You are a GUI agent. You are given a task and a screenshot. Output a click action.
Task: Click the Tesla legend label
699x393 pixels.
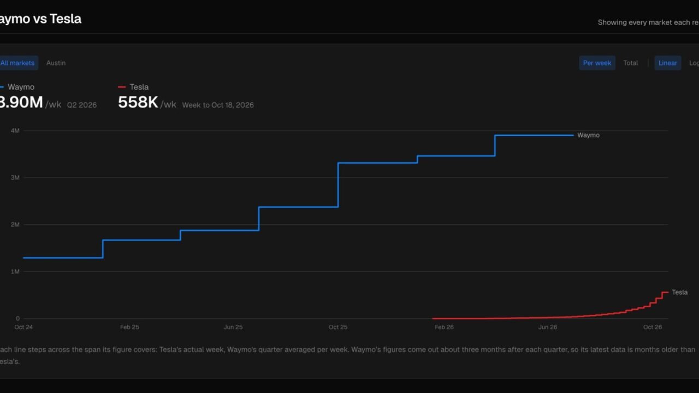click(x=139, y=87)
